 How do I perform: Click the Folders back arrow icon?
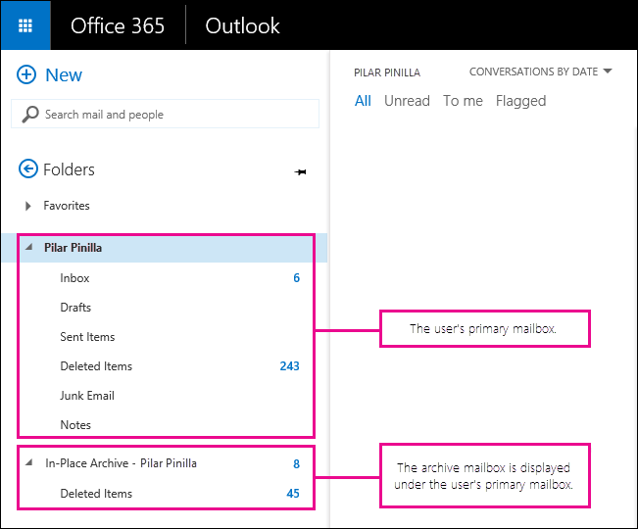click(28, 168)
